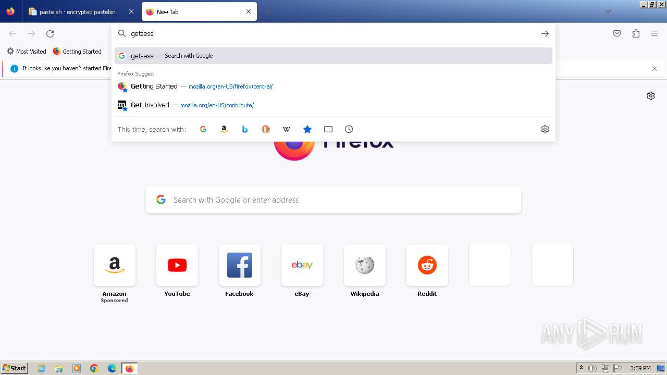
Task: Personalize New Tab gear icon
Action: tap(651, 96)
